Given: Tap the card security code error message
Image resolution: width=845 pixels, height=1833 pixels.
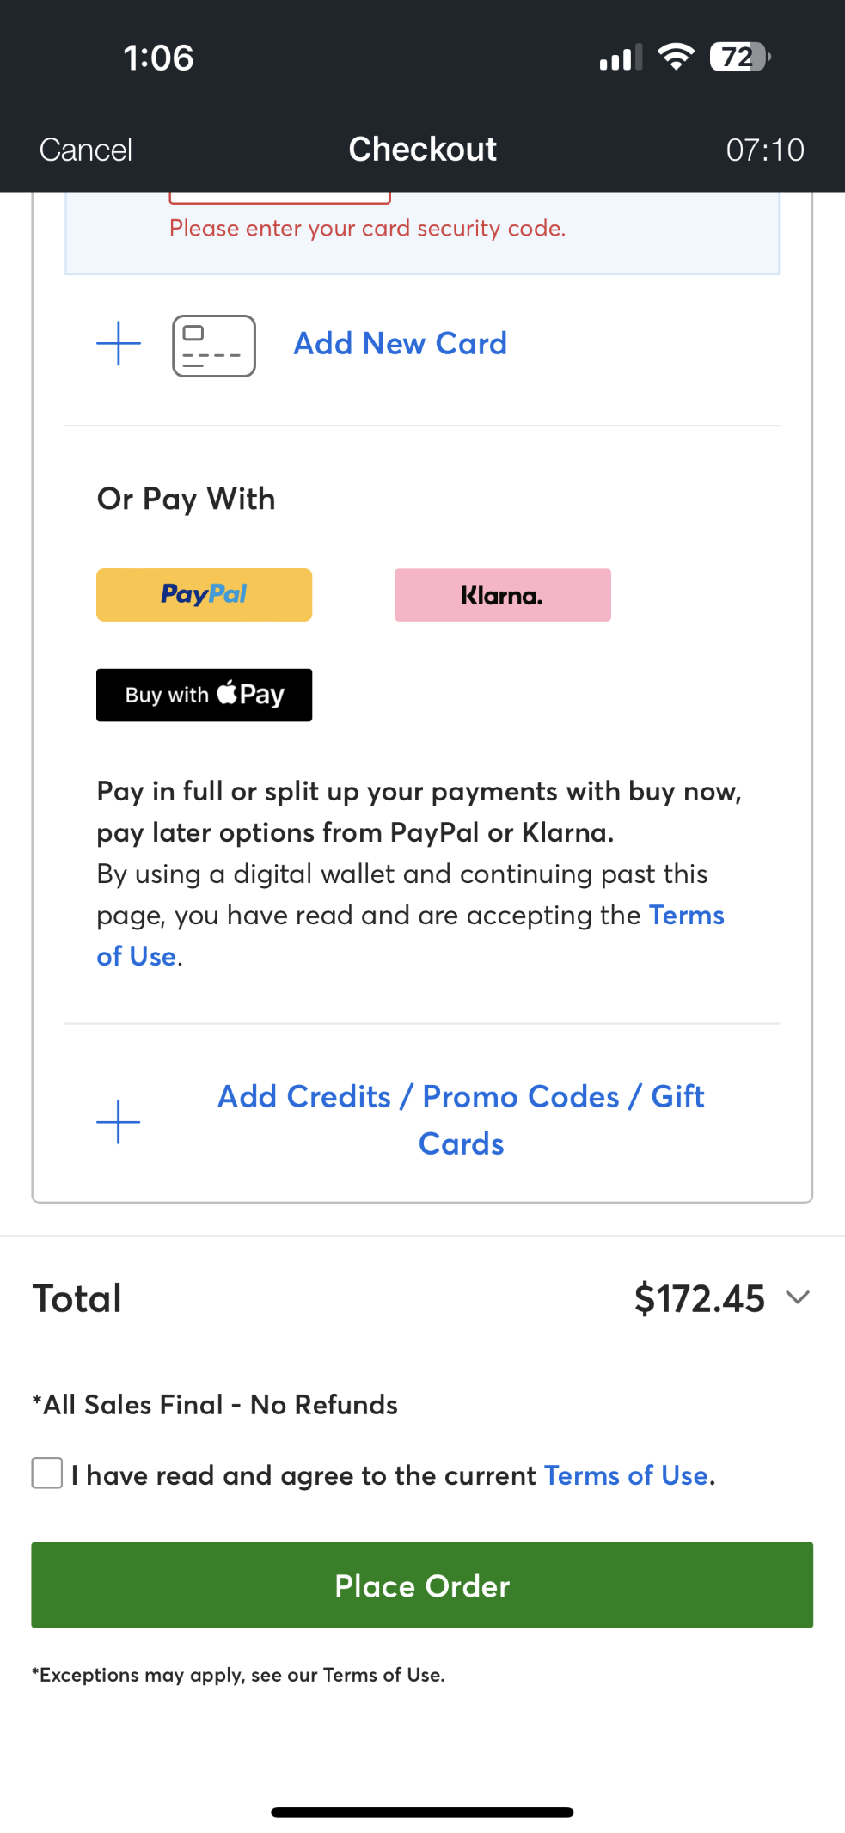Looking at the screenshot, I should [368, 228].
